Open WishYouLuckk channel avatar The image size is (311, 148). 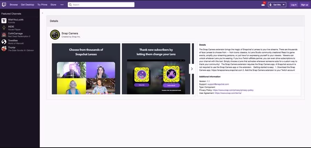click(x=4, y=21)
